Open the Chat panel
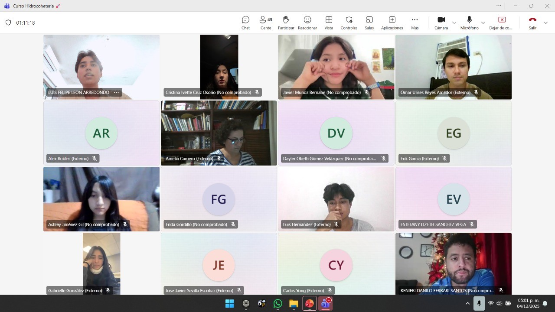 245,23
